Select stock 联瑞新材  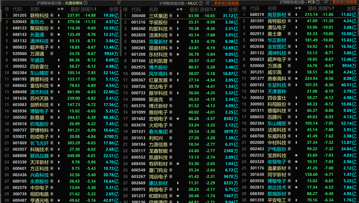277,194
